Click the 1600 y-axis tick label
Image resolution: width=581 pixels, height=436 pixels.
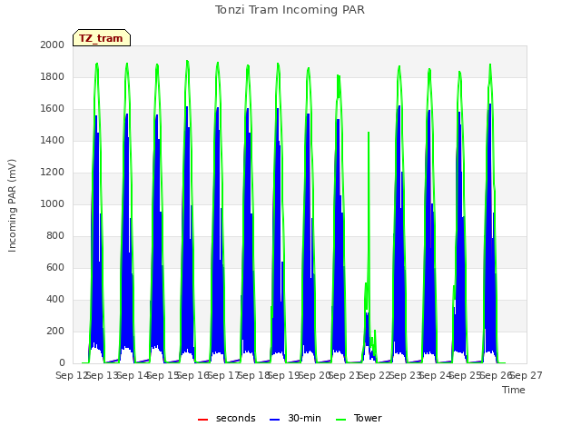[53, 109]
